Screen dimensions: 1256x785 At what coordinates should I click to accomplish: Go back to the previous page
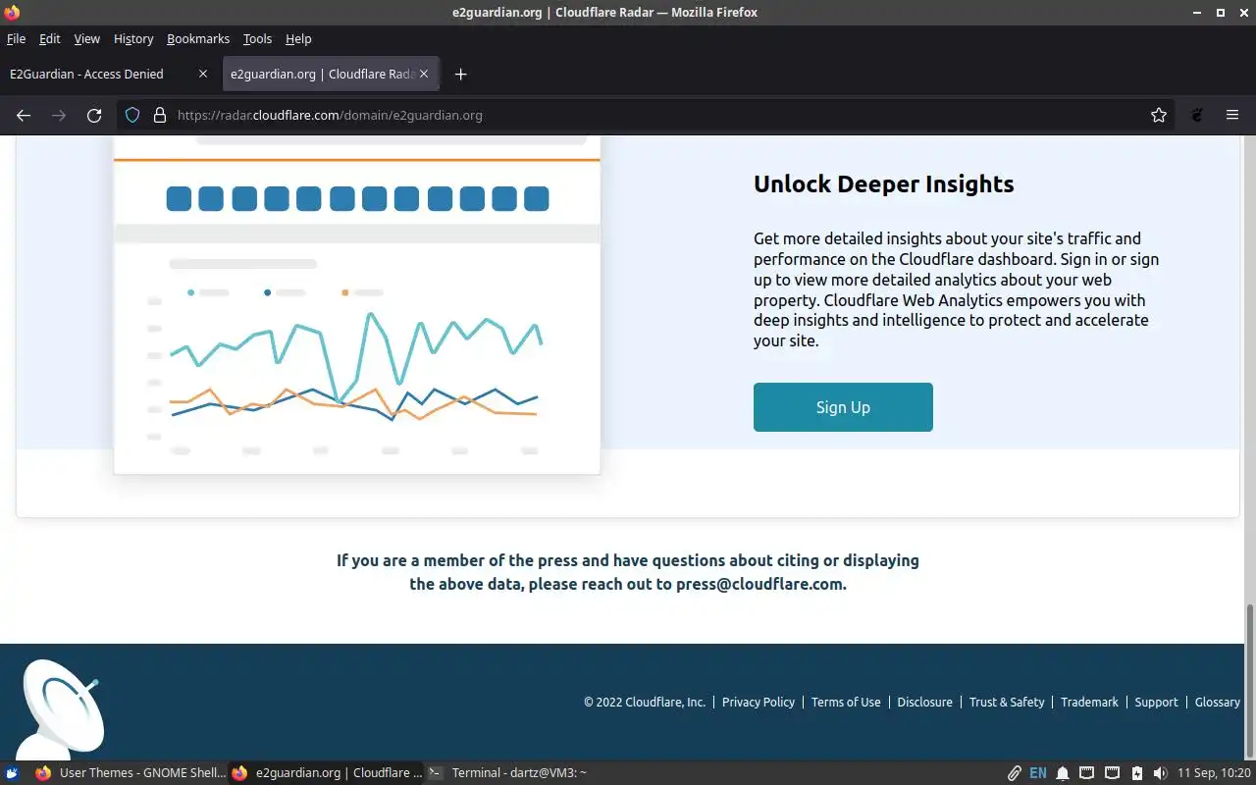tap(24, 115)
